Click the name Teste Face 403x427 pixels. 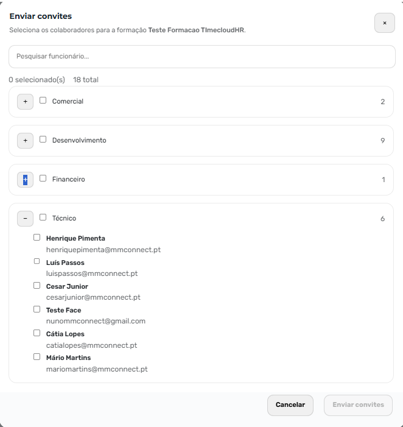point(64,310)
